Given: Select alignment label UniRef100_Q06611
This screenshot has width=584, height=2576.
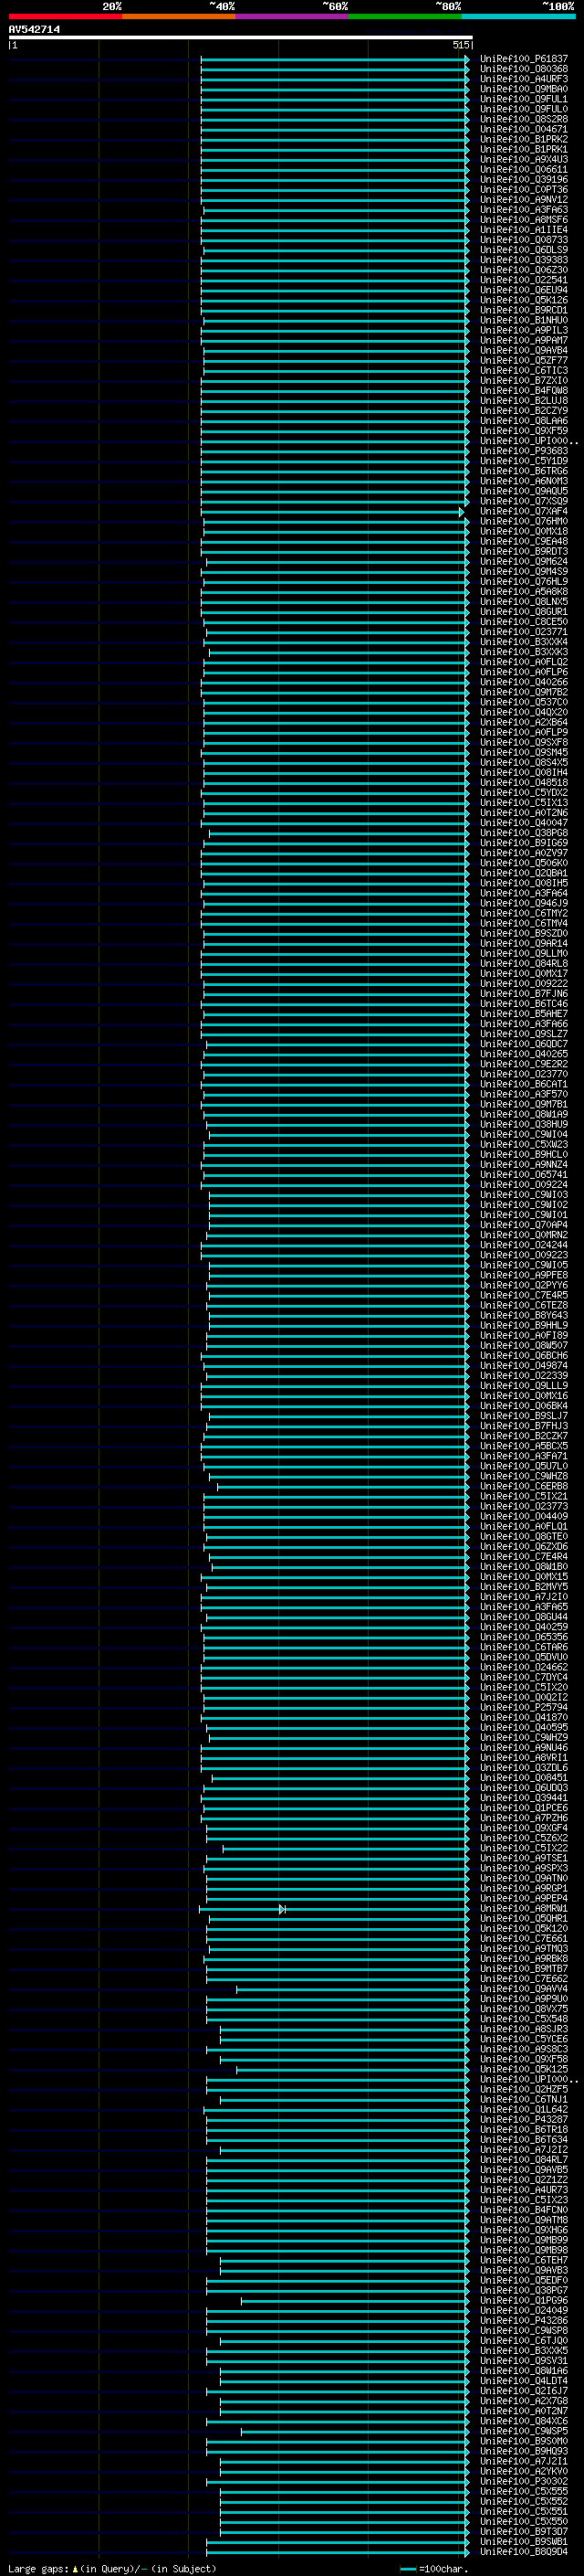Looking at the screenshot, I should (x=524, y=169).
